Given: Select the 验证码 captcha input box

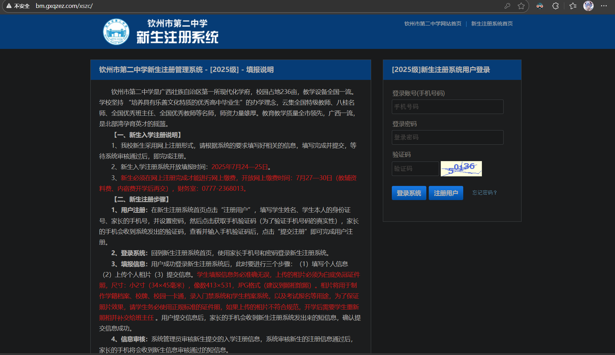Looking at the screenshot, I should (x=415, y=169).
